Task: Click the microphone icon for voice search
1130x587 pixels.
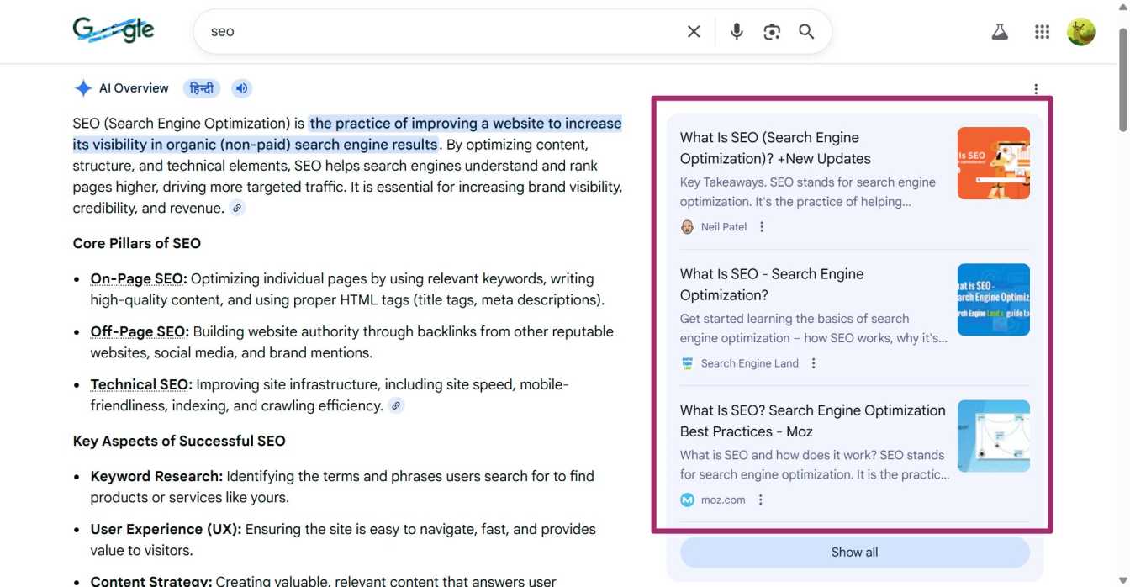Action: (x=736, y=31)
